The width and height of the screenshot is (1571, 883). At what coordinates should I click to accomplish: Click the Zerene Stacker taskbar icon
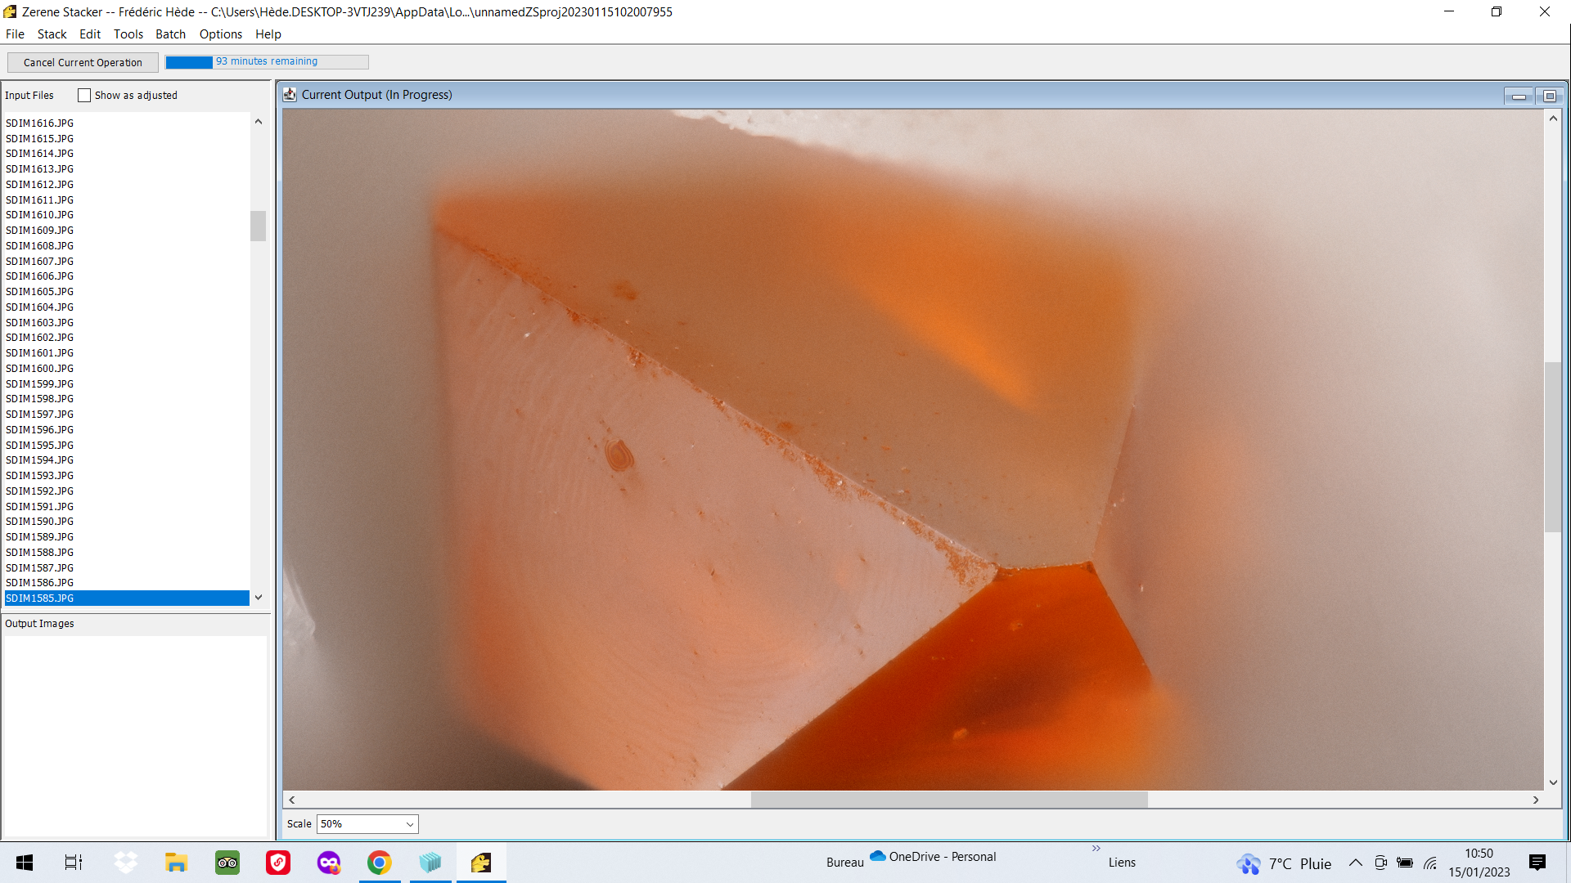click(x=481, y=863)
